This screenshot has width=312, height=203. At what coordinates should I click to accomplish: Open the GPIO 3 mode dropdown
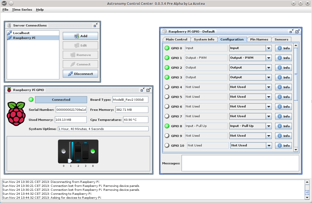(x=269, y=77)
